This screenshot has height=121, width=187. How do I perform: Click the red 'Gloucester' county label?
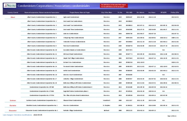13,110
